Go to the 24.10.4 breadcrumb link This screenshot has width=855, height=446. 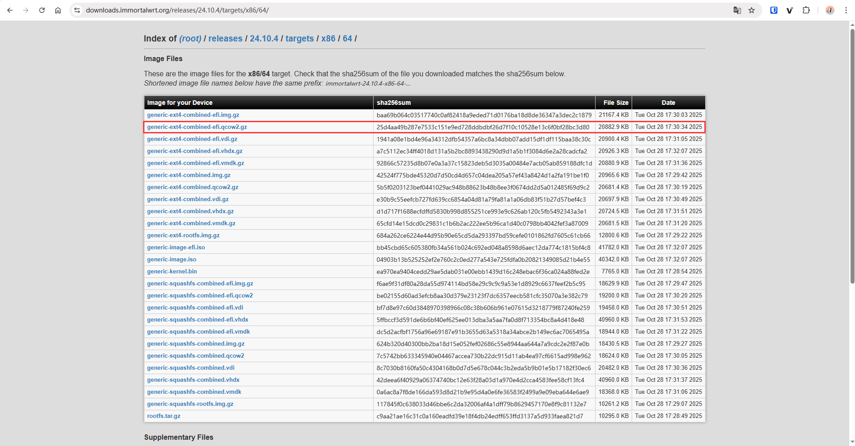[x=264, y=39]
